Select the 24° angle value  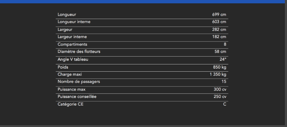(223, 59)
